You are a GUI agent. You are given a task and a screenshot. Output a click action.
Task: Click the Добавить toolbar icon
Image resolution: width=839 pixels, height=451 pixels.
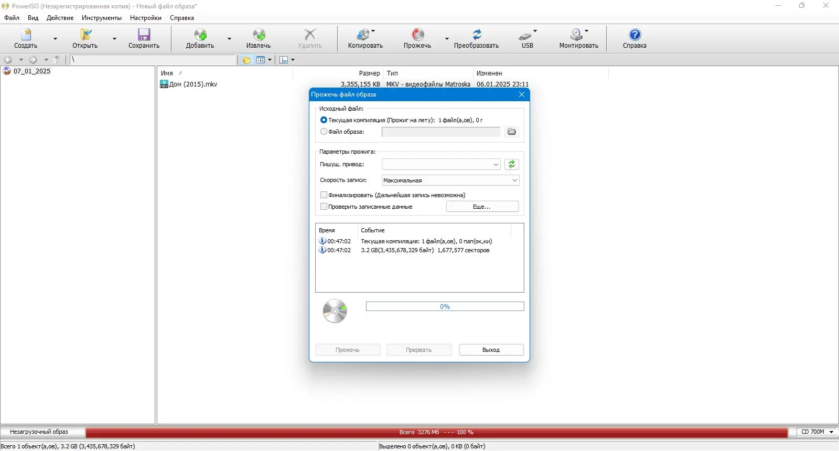tap(200, 35)
